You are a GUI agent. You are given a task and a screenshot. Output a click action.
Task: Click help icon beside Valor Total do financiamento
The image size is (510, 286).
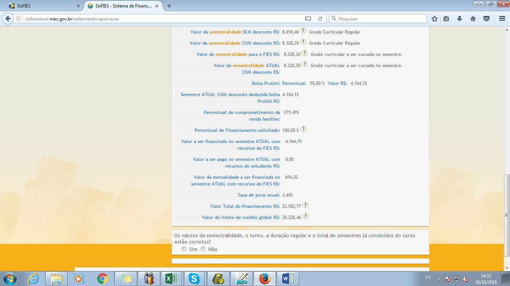click(305, 205)
